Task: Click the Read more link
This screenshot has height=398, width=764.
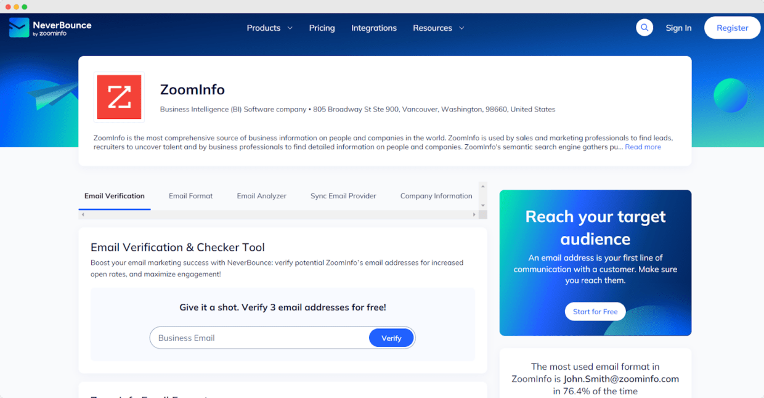Action: tap(643, 147)
